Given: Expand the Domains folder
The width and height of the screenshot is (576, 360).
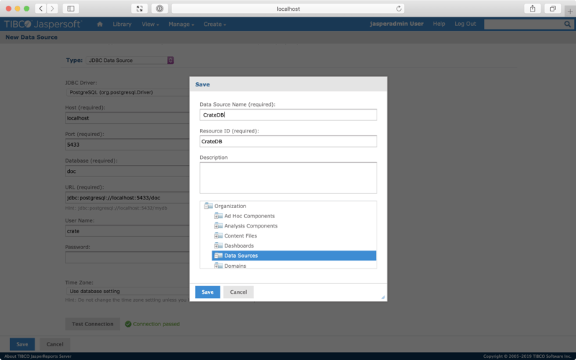Looking at the screenshot, I should pos(216,266).
